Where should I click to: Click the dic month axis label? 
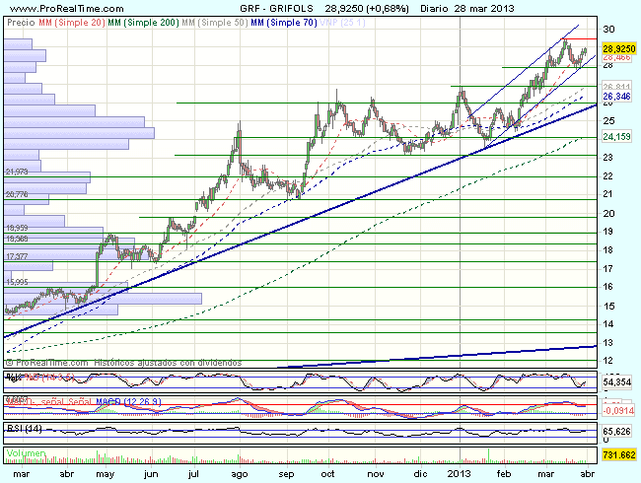[x=420, y=474]
